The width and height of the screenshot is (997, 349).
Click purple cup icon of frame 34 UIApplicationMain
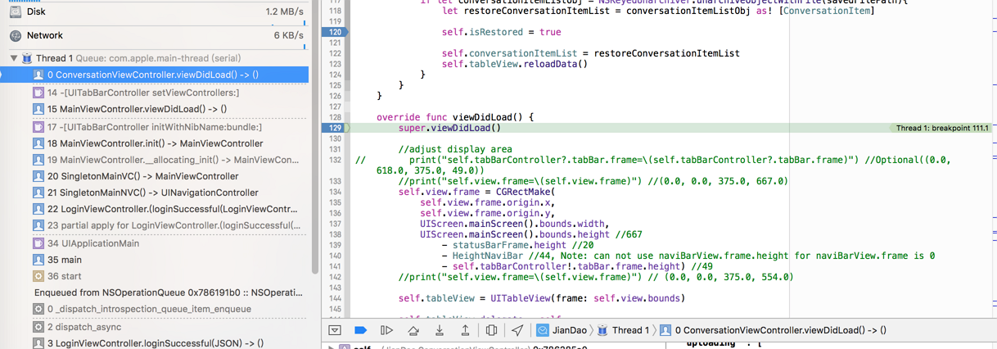[x=38, y=243]
